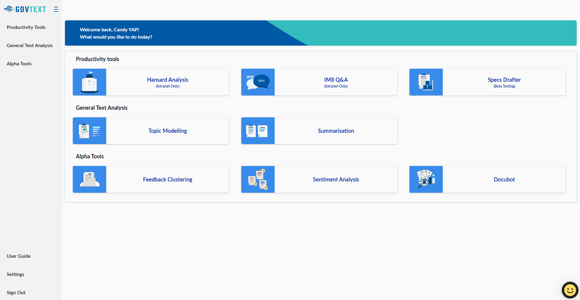580x300 pixels.
Task: Click the GovText logo
Action: [x=25, y=9]
